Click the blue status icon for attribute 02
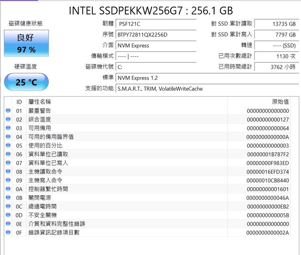Screen dimensions: 301x255 coord(8,119)
